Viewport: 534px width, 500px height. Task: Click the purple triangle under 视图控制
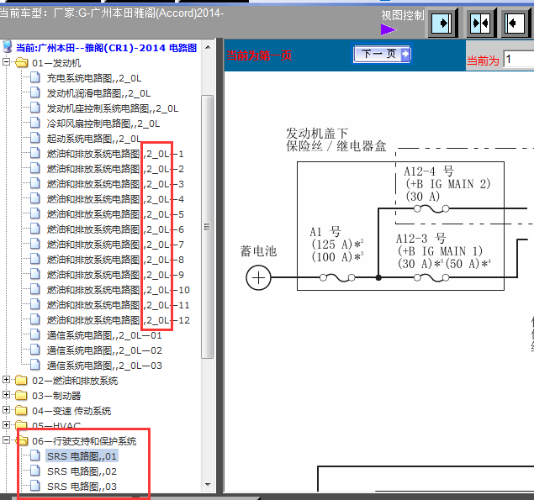pyautogui.click(x=388, y=29)
